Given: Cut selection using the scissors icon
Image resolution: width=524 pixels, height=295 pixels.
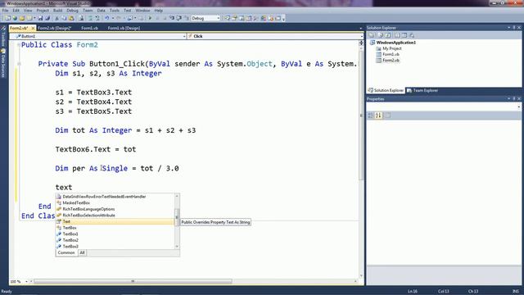Looking at the screenshot, I should [56, 18].
